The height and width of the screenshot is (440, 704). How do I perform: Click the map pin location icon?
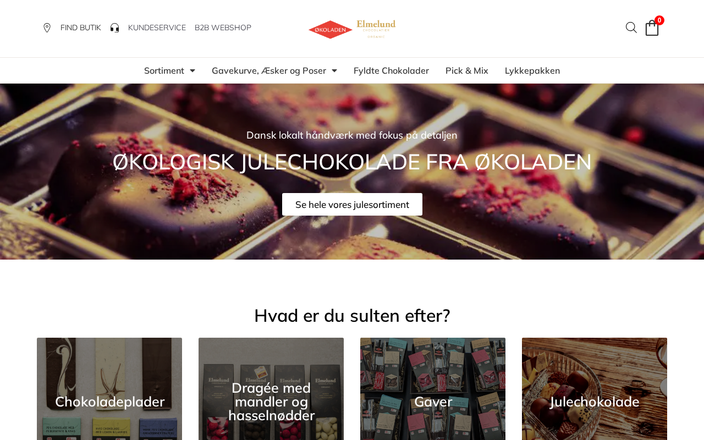pos(47,28)
